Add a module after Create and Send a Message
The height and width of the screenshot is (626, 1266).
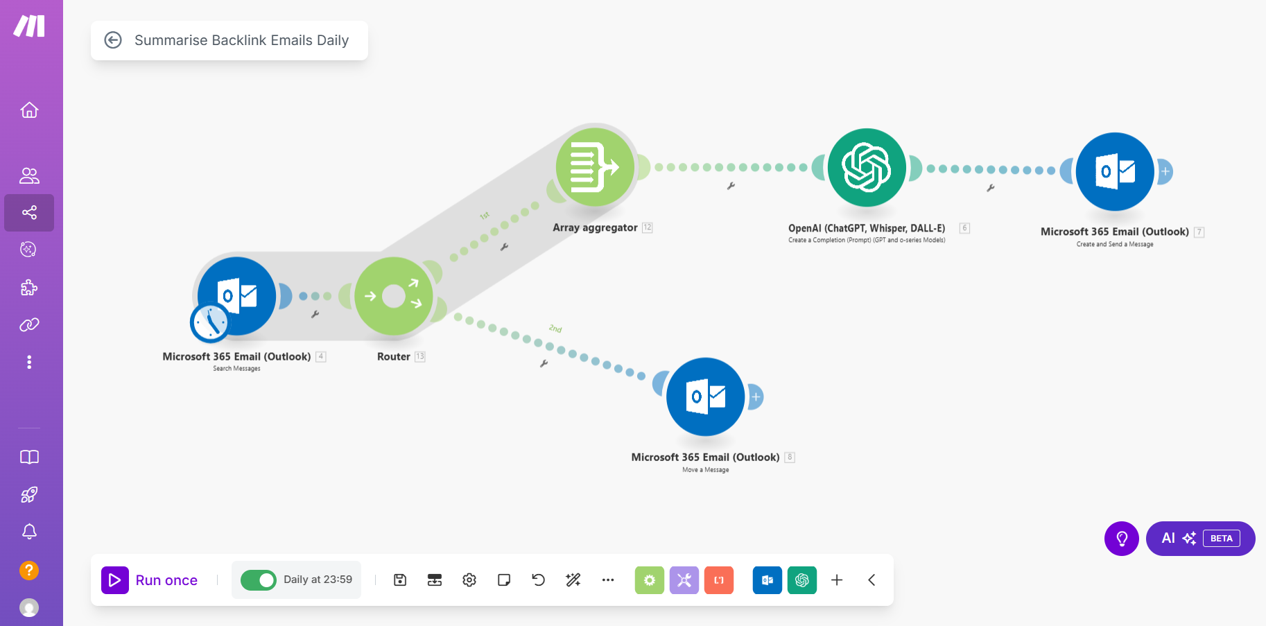[1165, 171]
